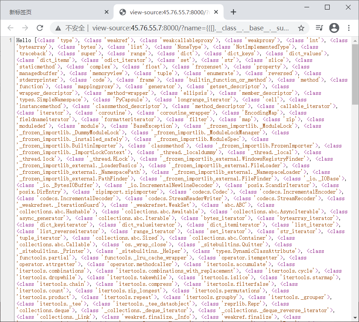Click the 'zipimport.zipimporter' text

[x=126, y=192]
